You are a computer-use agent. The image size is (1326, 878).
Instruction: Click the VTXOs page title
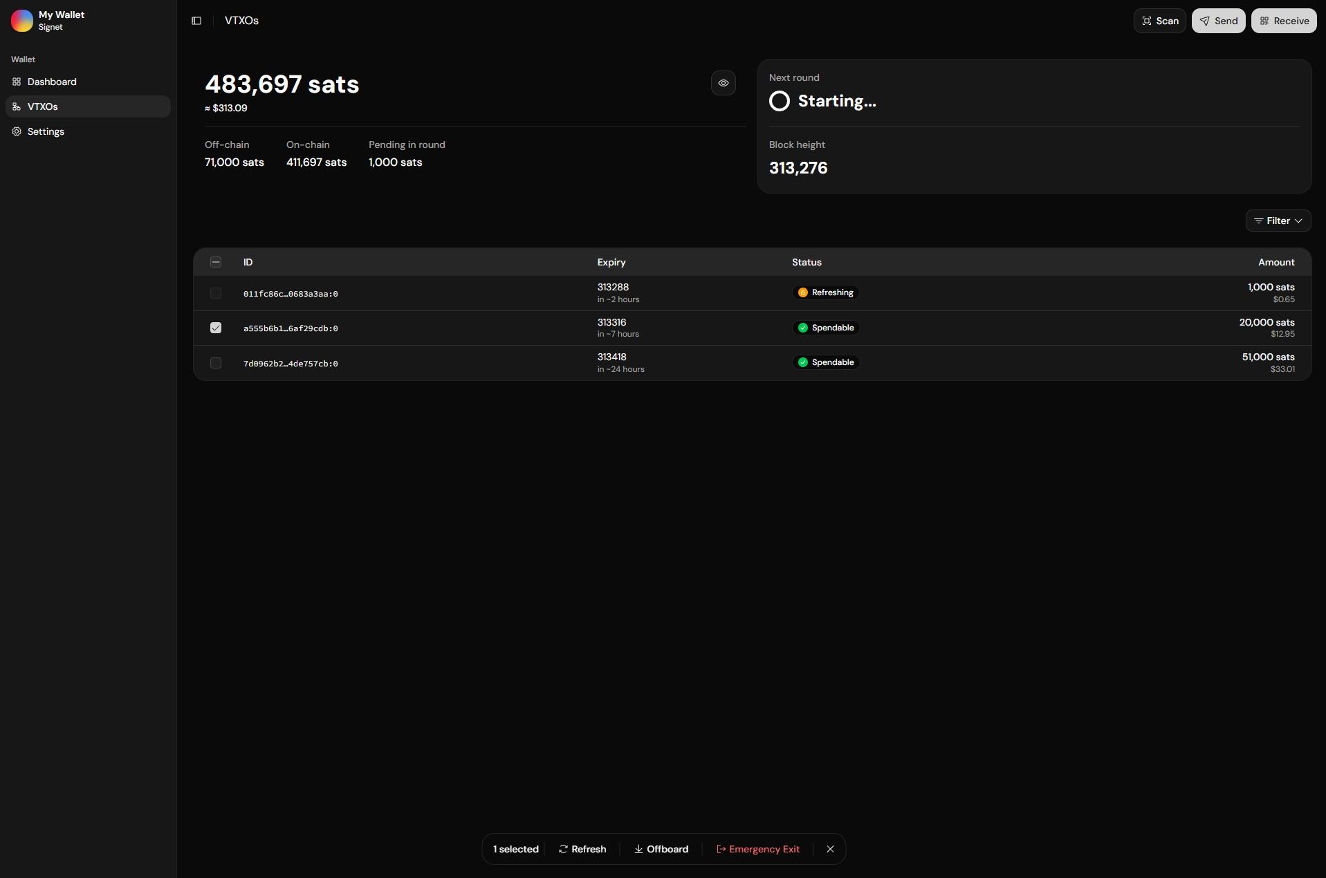(241, 21)
